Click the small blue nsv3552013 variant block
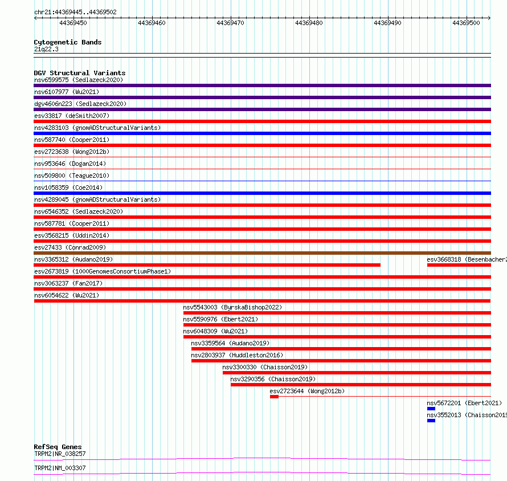507x481 pixels. pos(431,421)
